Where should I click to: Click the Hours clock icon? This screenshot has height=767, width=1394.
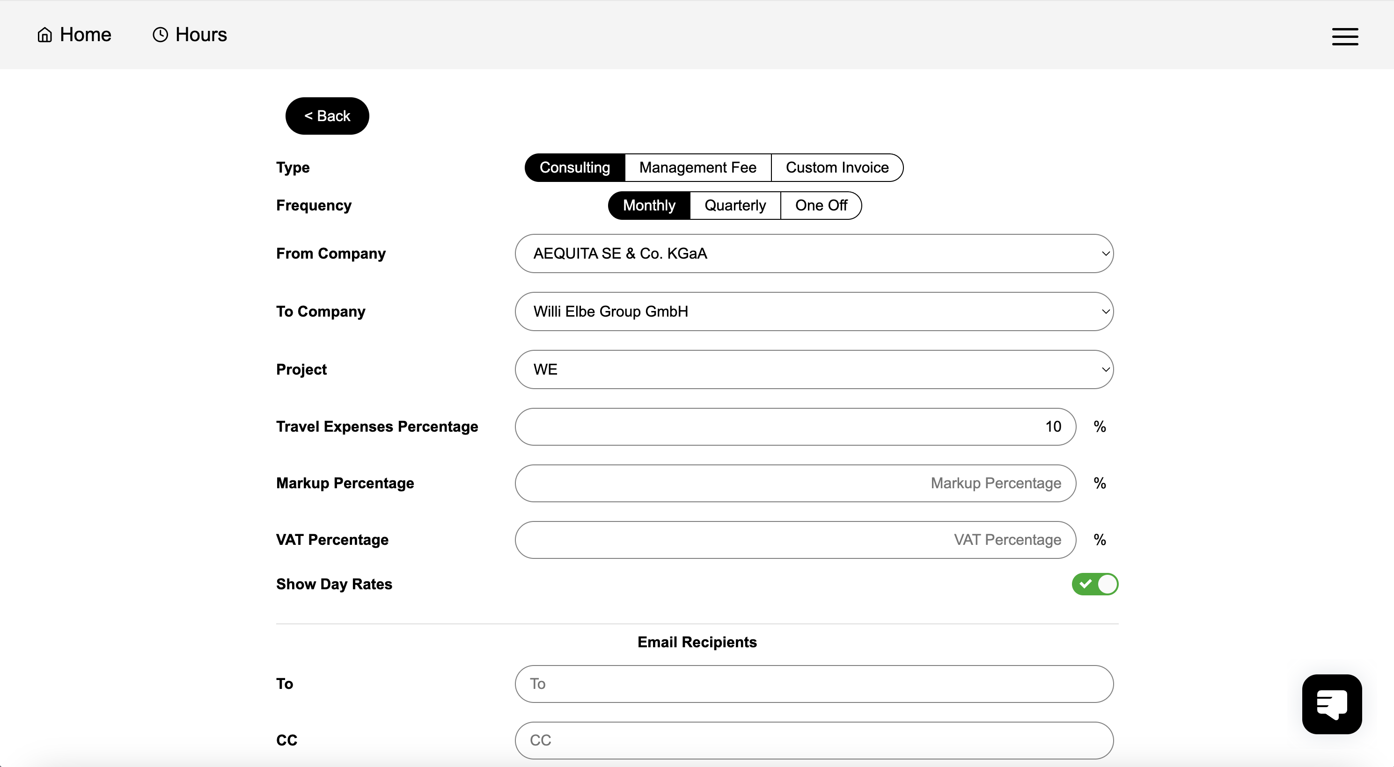(x=160, y=35)
